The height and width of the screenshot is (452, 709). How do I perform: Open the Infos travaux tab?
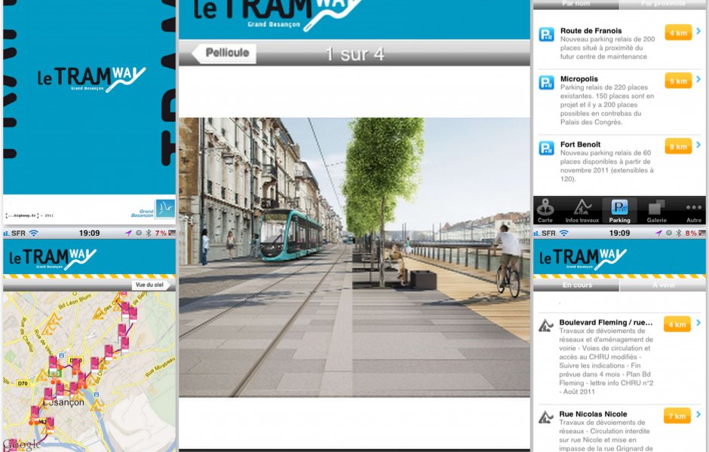click(582, 211)
